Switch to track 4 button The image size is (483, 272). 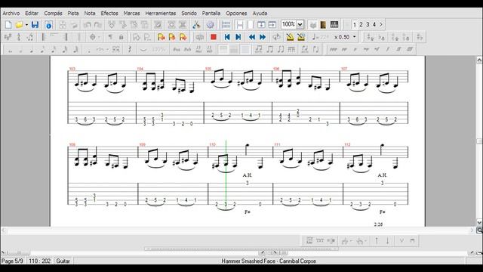374,24
